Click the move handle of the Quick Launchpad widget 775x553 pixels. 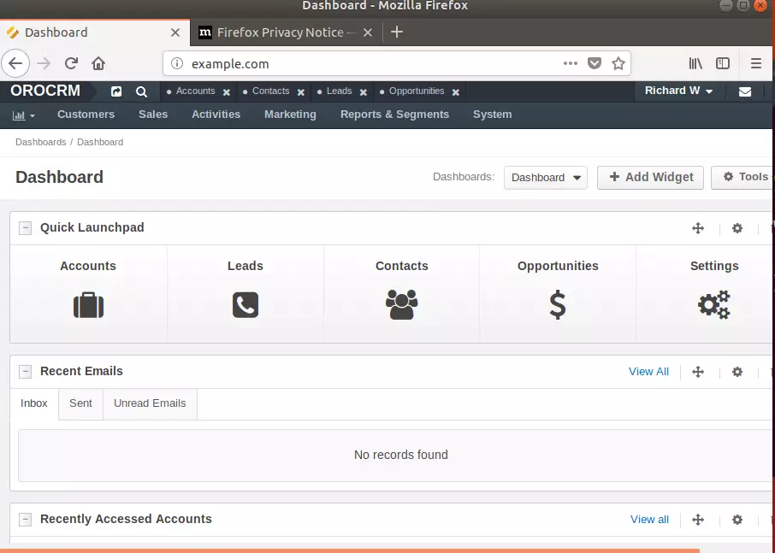click(698, 228)
